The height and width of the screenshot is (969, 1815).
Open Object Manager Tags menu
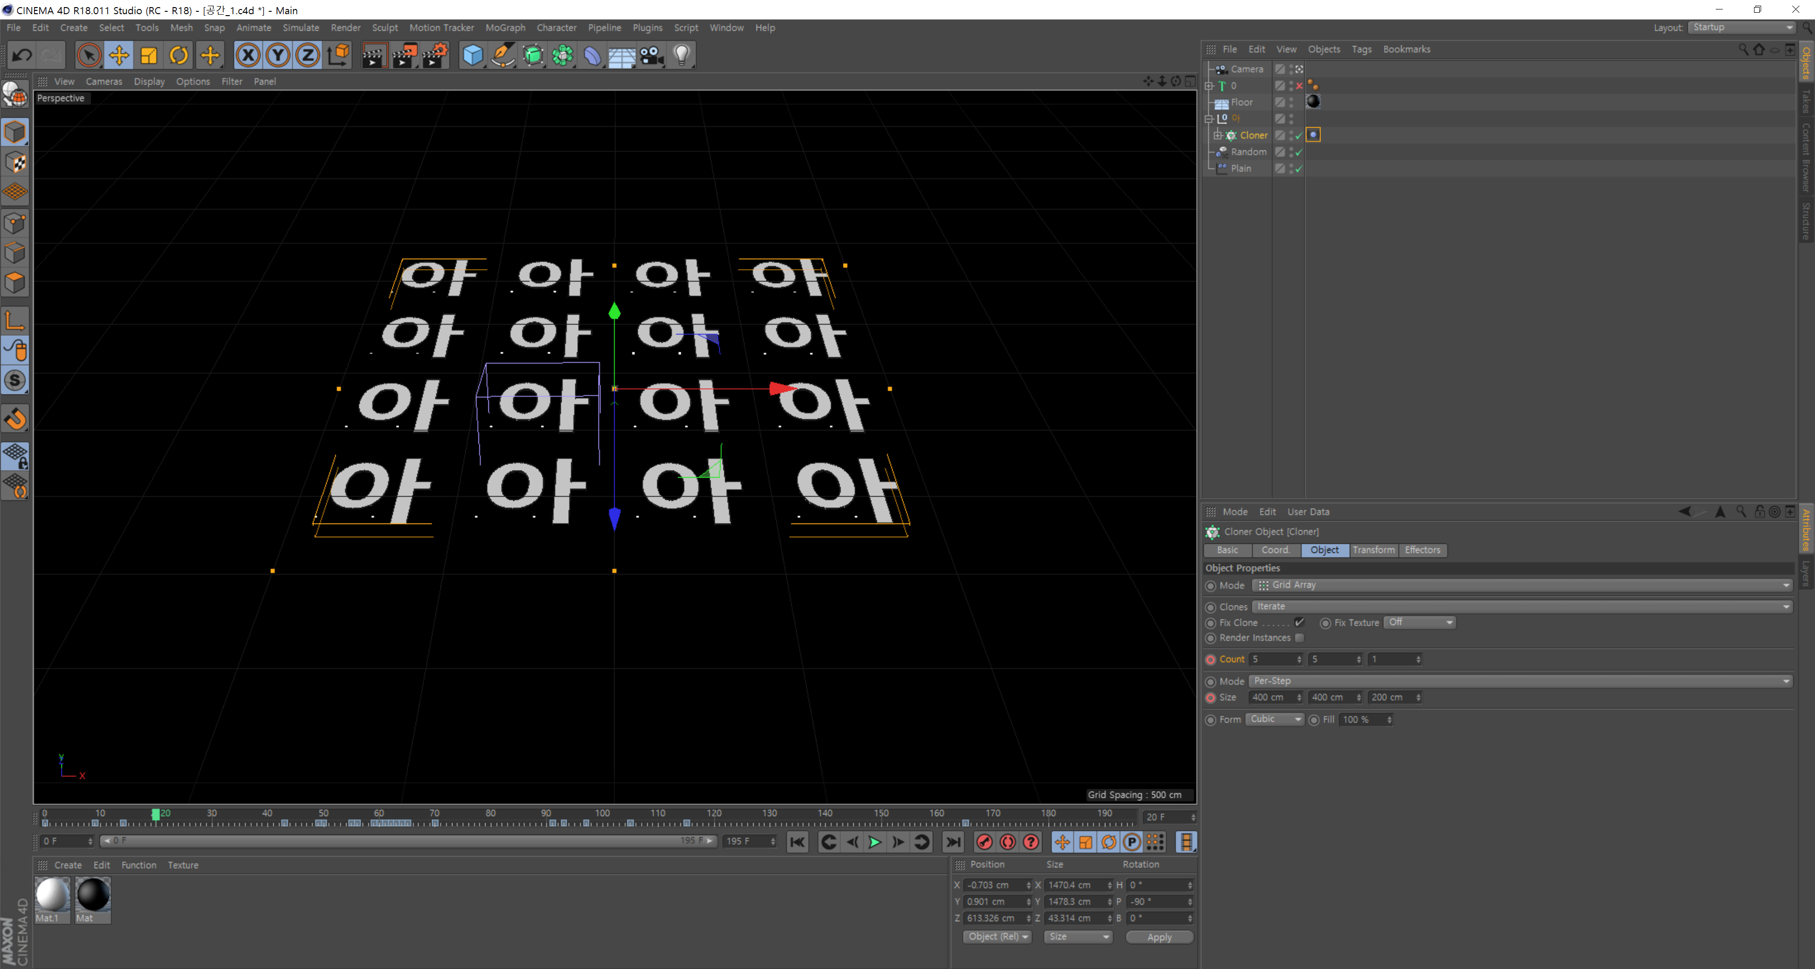click(1361, 49)
